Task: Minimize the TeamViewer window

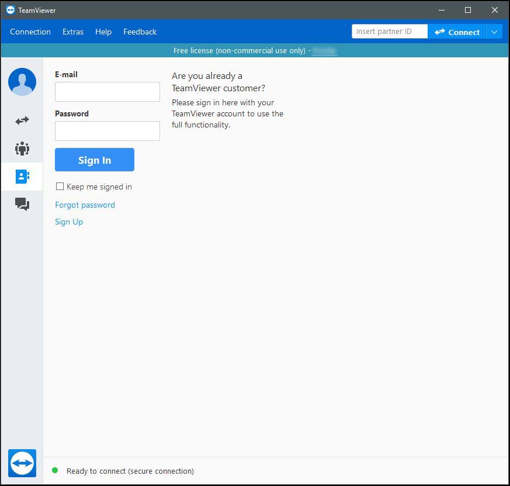Action: (442, 10)
